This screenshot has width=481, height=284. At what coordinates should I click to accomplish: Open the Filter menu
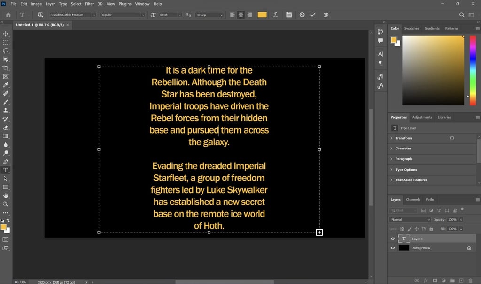[x=90, y=4]
